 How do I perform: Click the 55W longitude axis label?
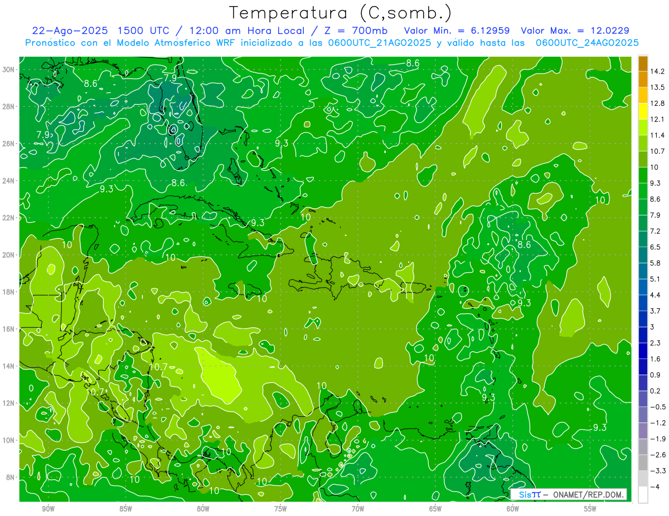coord(590,509)
